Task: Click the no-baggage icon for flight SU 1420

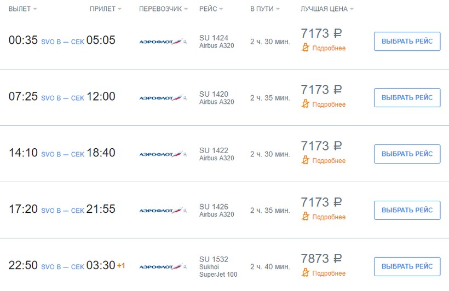Action: click(x=306, y=104)
